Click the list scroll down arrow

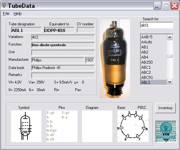(170, 82)
